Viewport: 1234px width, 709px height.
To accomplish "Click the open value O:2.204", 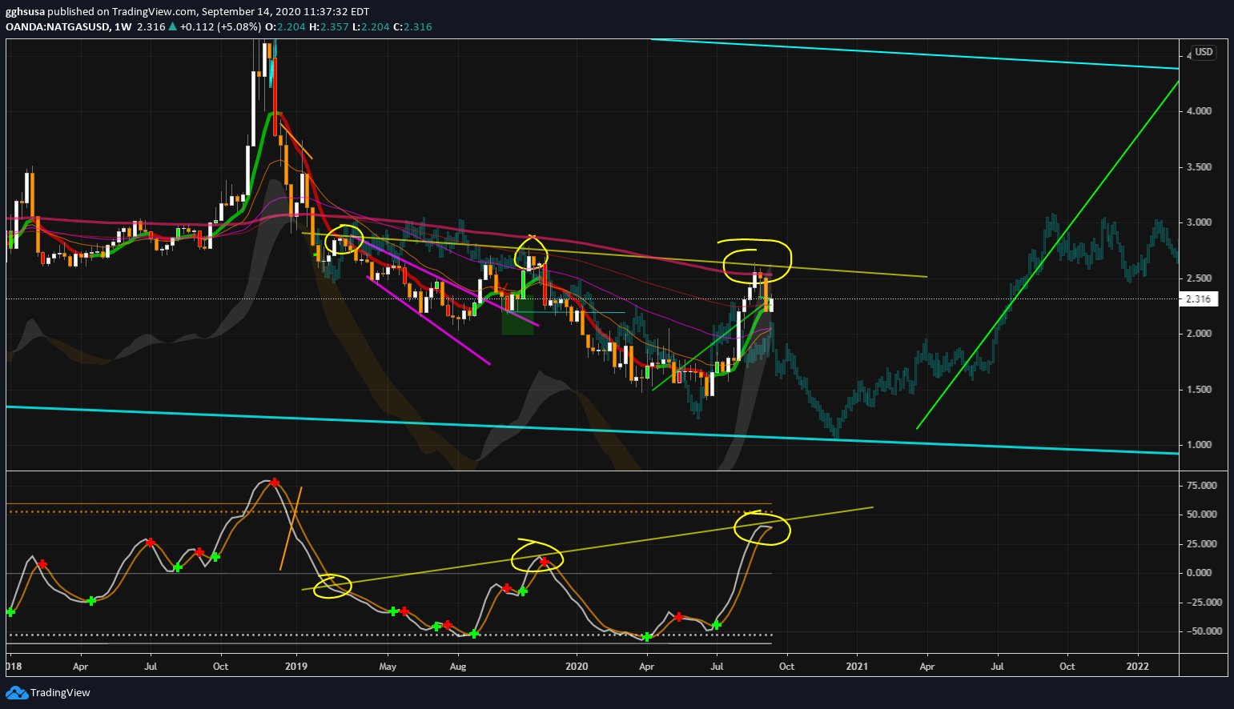I will pos(286,27).
